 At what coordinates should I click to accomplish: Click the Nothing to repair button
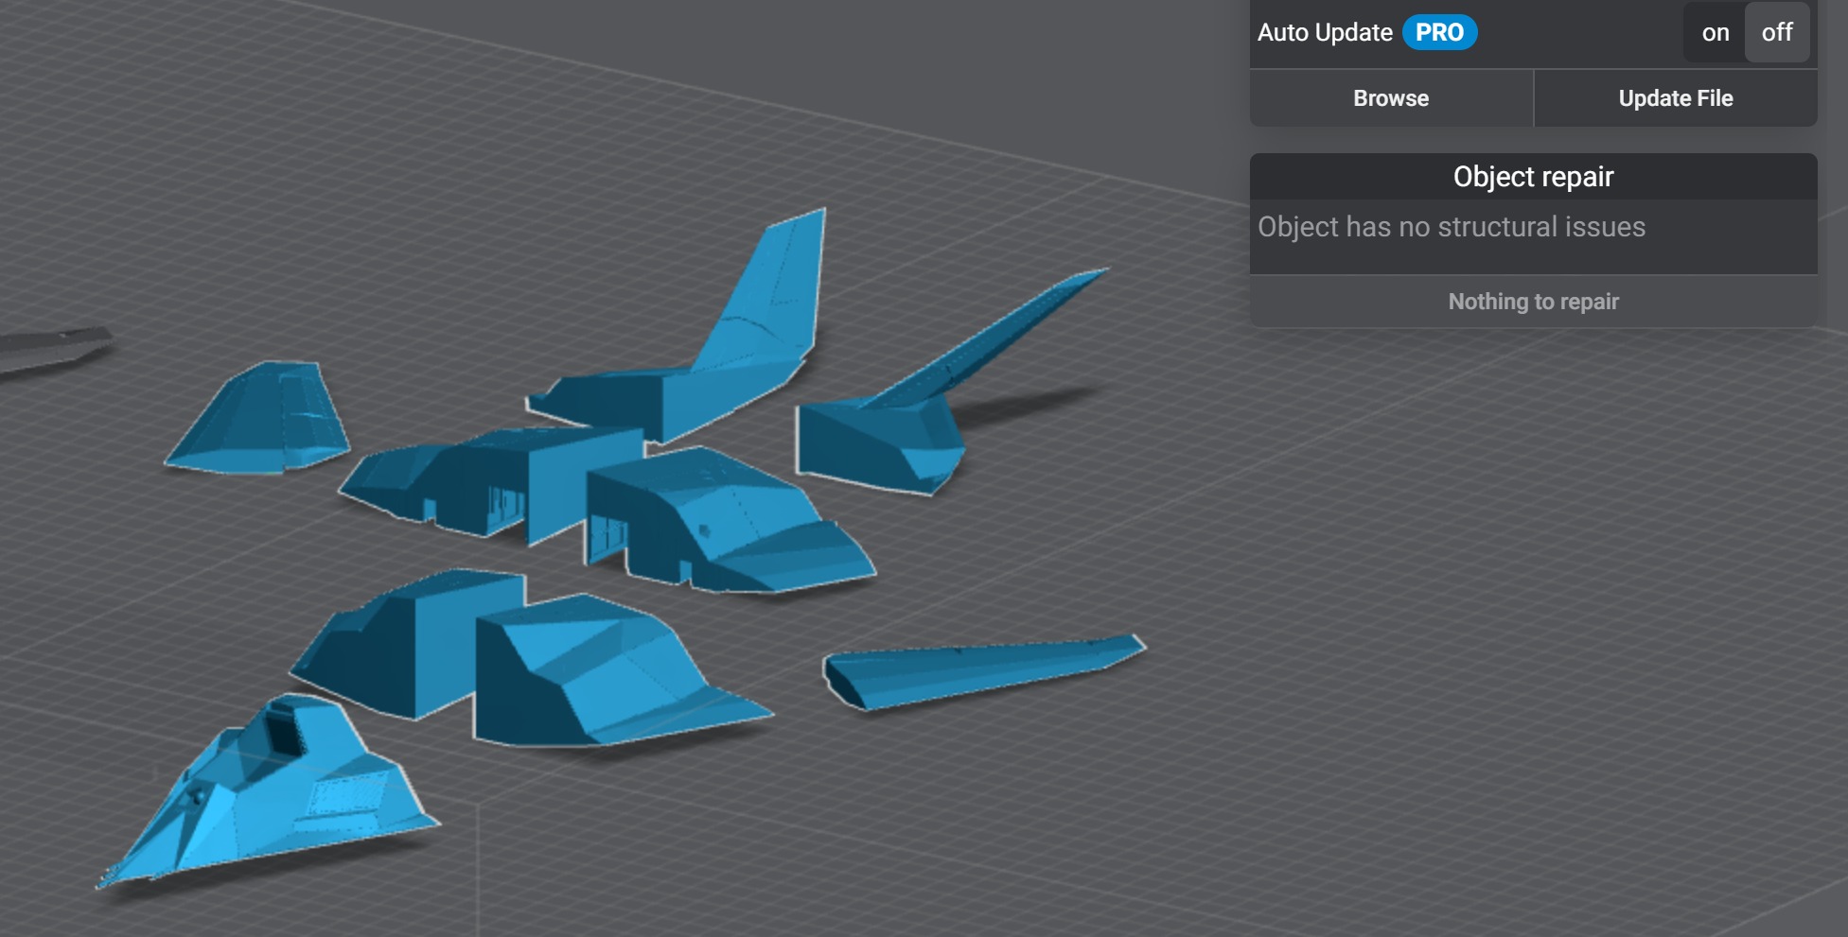tap(1533, 302)
